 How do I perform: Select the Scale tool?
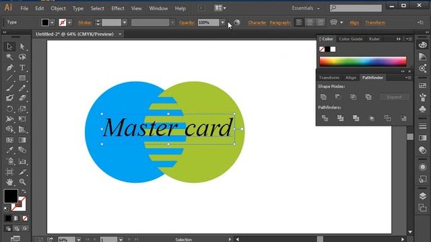[22, 109]
